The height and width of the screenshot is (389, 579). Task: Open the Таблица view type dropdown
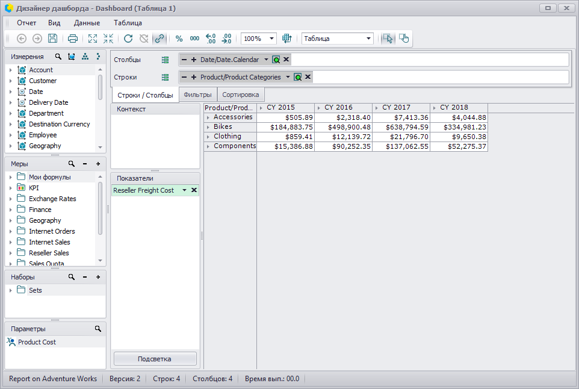(x=368, y=39)
